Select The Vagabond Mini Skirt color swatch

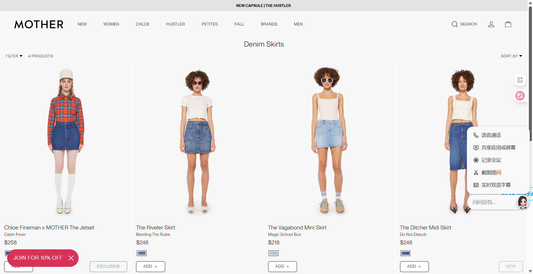click(x=273, y=253)
